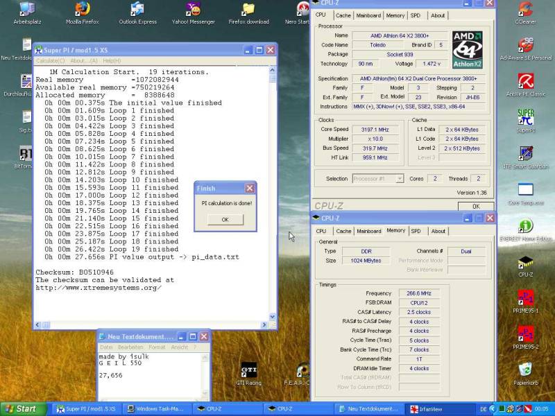Screen dimensions: 555x416
Task: Open SPD tab in upper CPU-Z window
Action: click(x=415, y=15)
